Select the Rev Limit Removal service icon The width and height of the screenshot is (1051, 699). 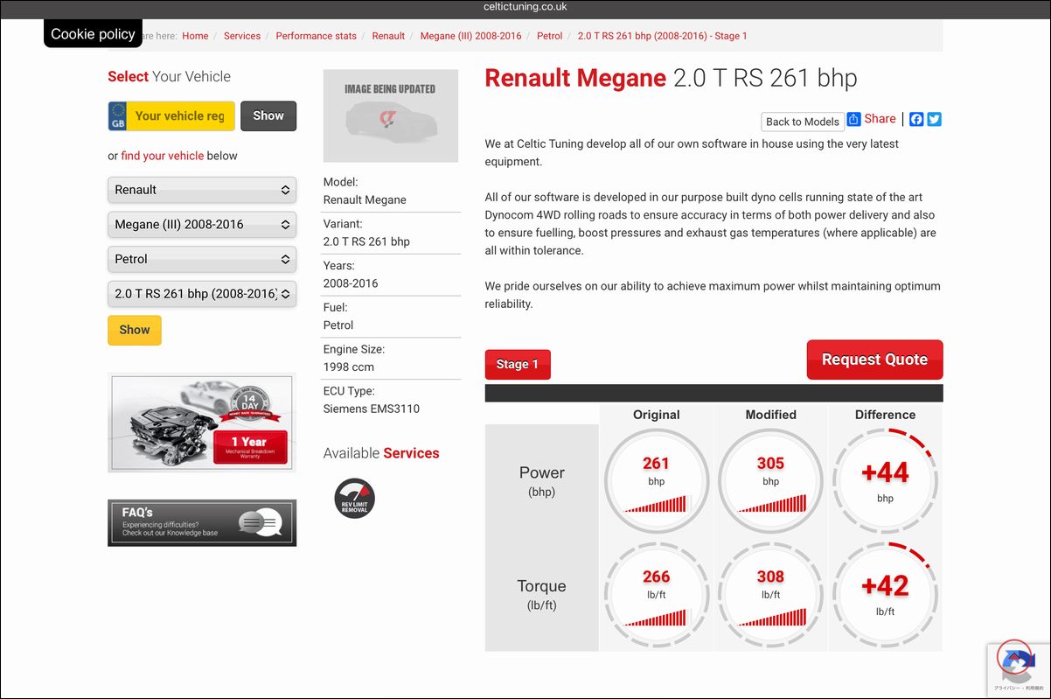354,498
